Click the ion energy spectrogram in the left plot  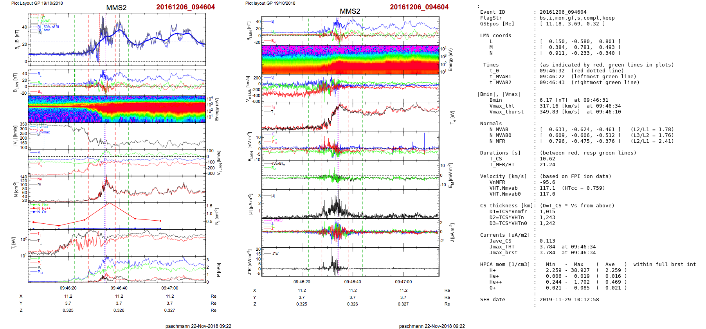pos(117,109)
